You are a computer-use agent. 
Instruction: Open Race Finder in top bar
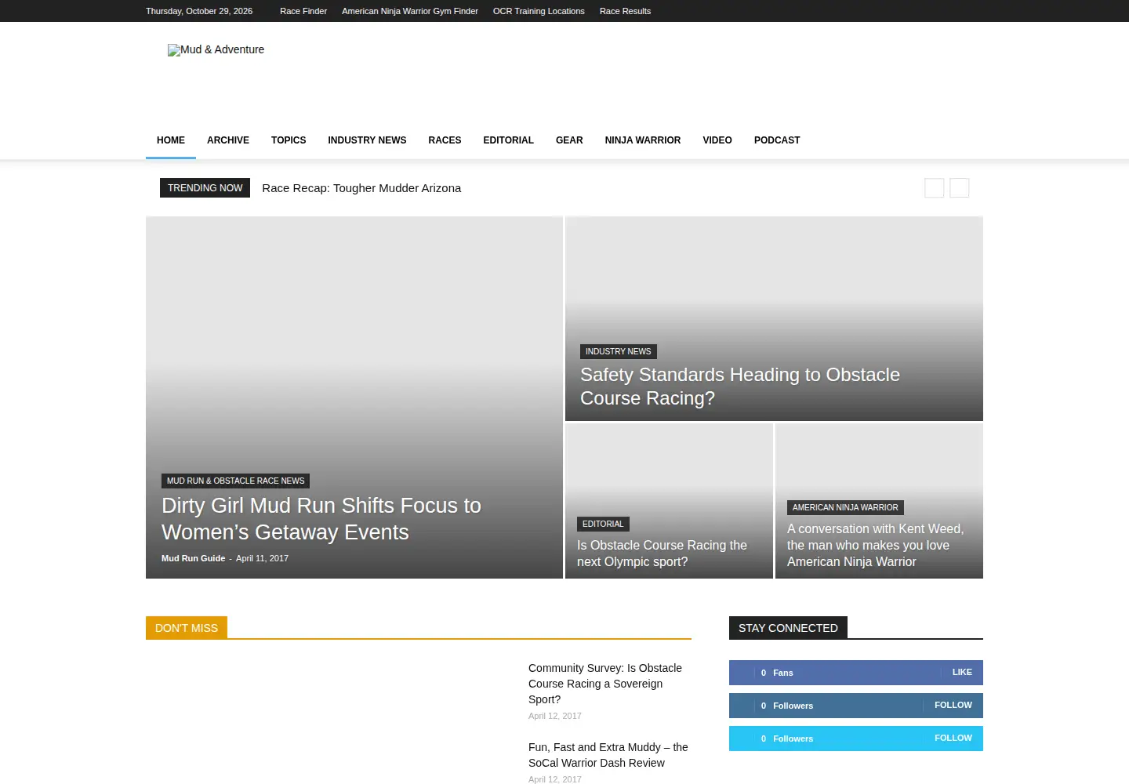pos(303,11)
